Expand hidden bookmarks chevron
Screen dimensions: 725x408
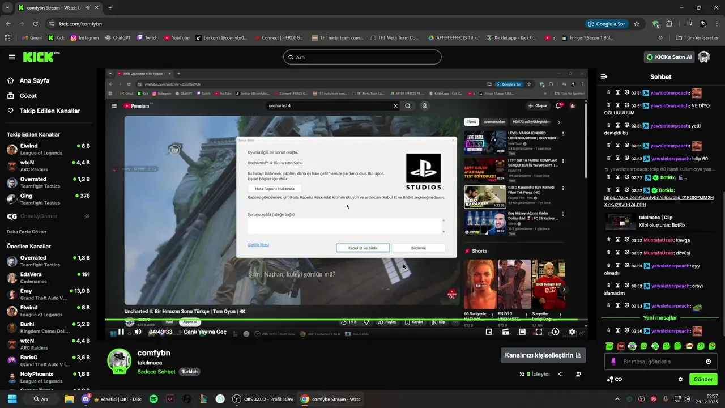660,37
